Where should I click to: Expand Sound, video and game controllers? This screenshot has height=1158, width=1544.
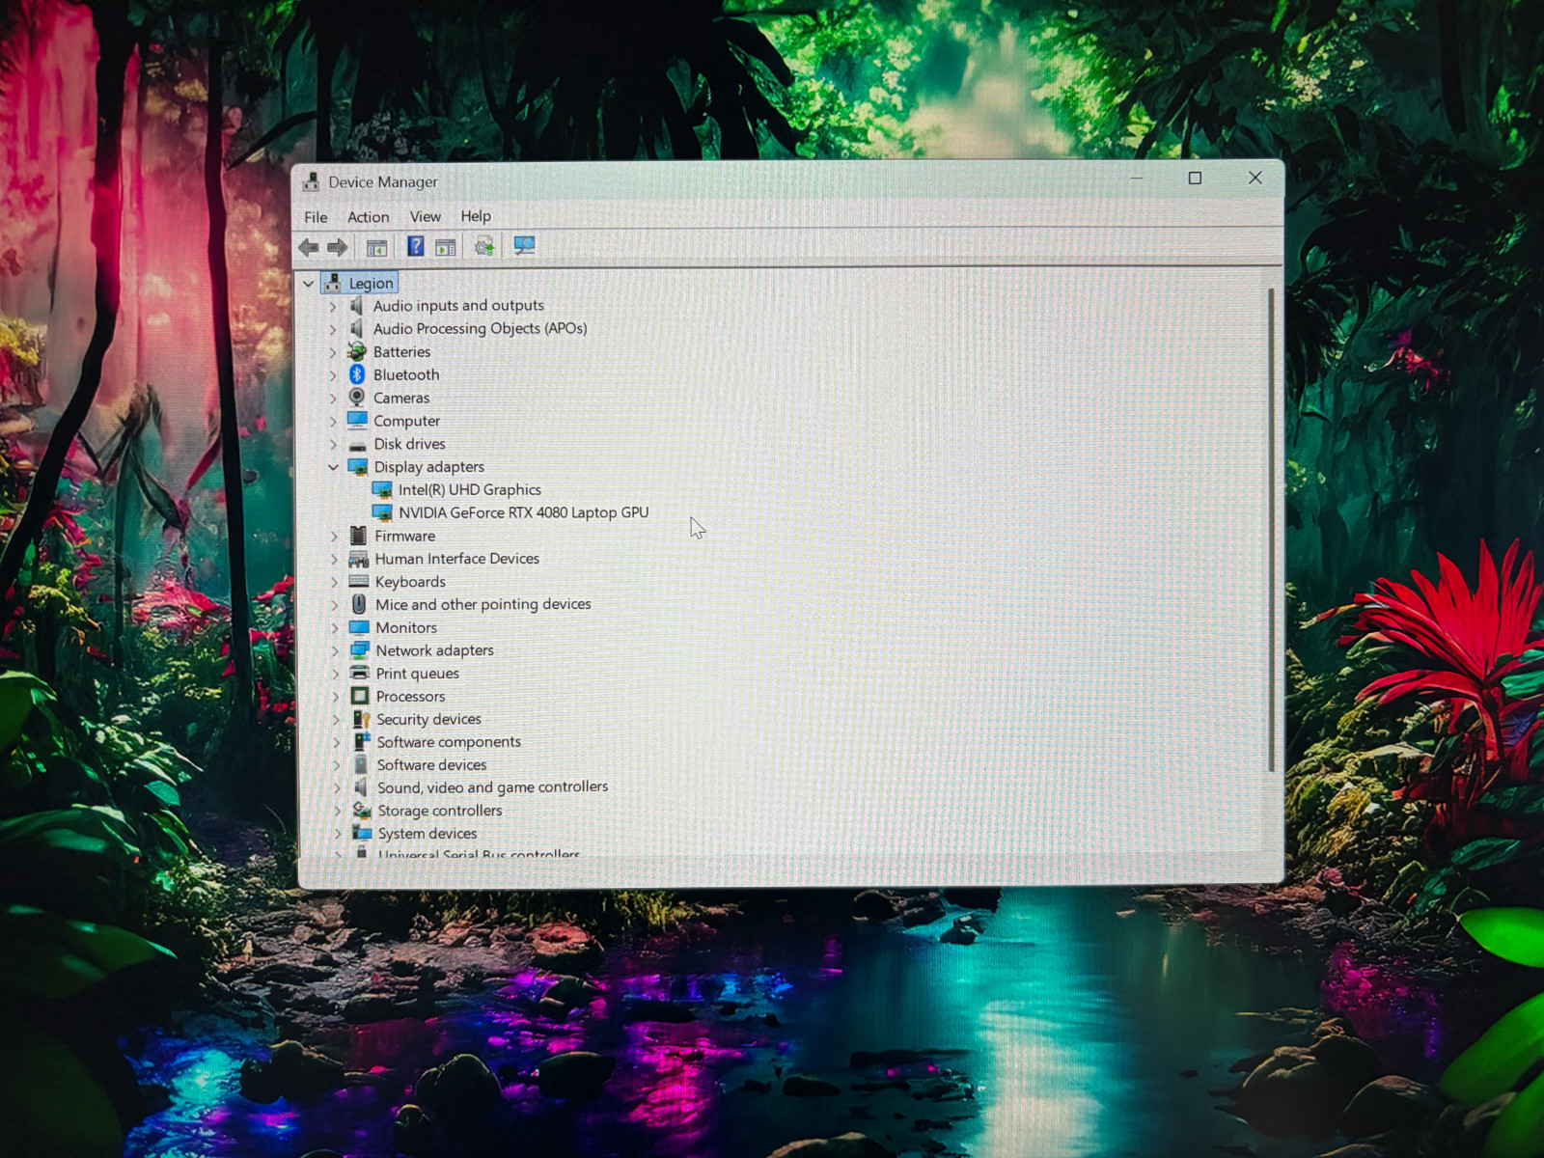coord(337,788)
